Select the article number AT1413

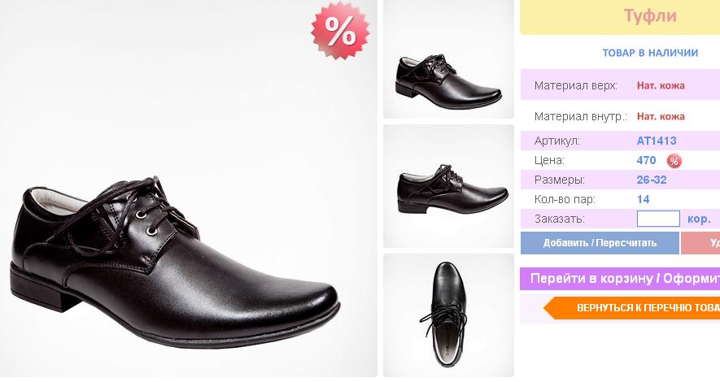657,141
